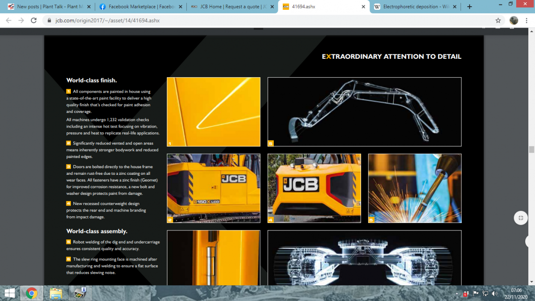Open File Explorer from the taskbar
This screenshot has height=301, width=535.
pos(56,293)
